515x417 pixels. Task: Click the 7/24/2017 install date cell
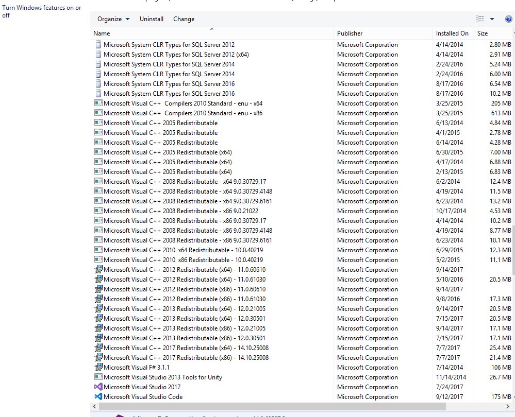[x=450, y=387]
